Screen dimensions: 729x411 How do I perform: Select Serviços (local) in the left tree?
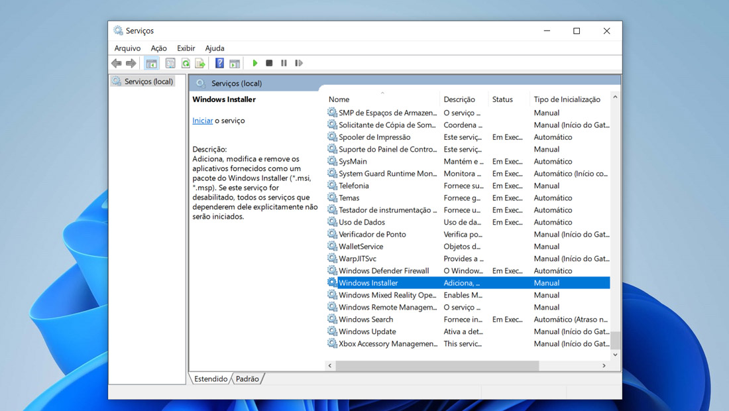pos(143,82)
